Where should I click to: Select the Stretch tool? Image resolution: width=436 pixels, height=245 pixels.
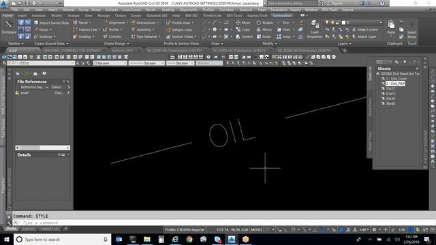tap(244, 37)
